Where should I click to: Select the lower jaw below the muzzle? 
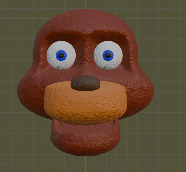85,139
